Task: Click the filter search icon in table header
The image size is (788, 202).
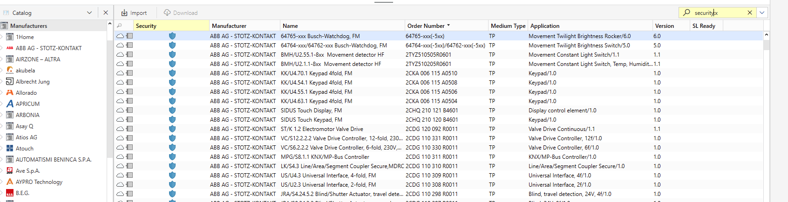Action: click(x=120, y=26)
